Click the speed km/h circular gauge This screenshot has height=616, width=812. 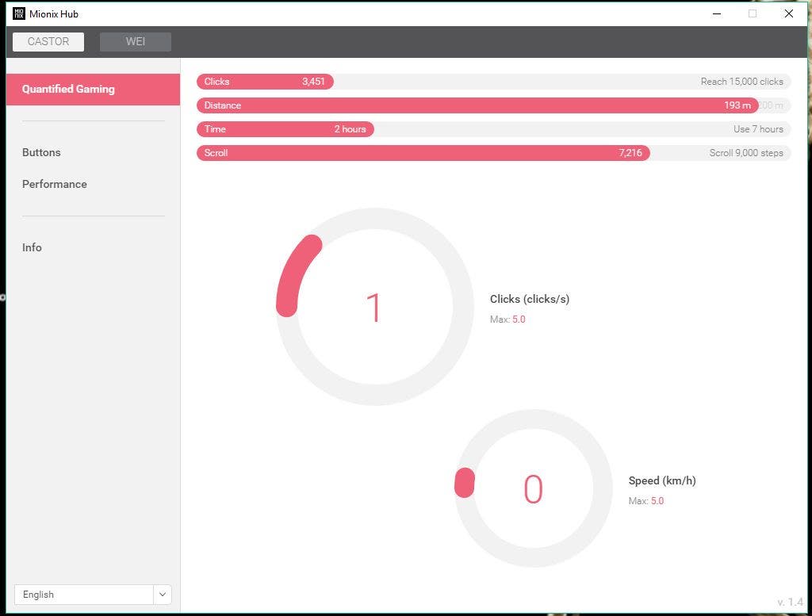[x=533, y=488]
